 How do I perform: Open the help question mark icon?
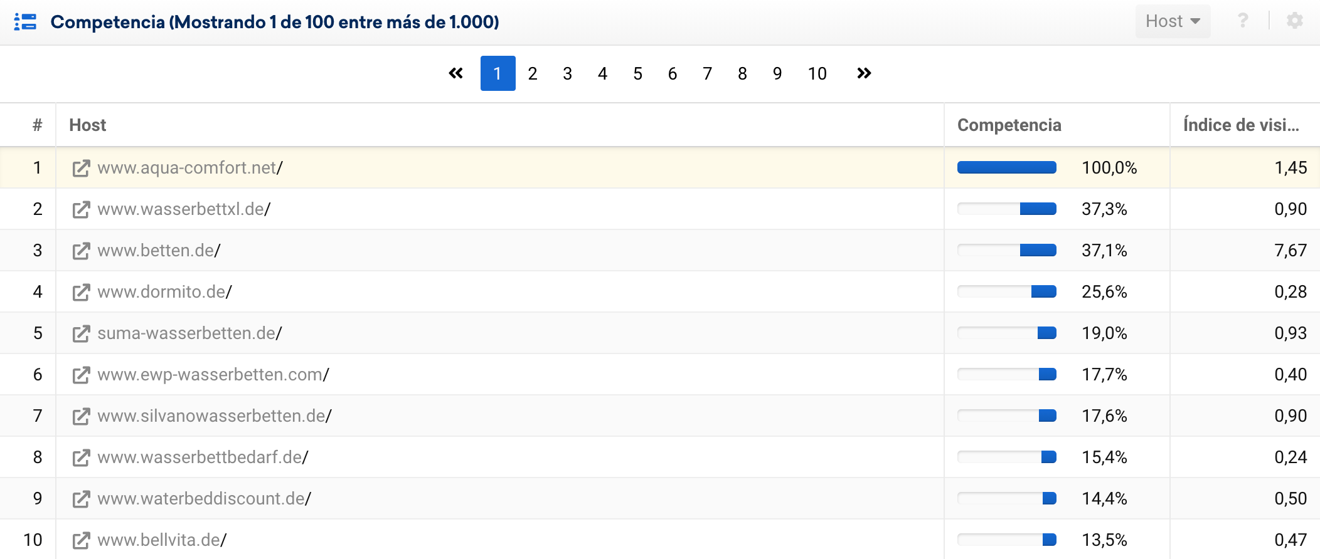[x=1242, y=21]
